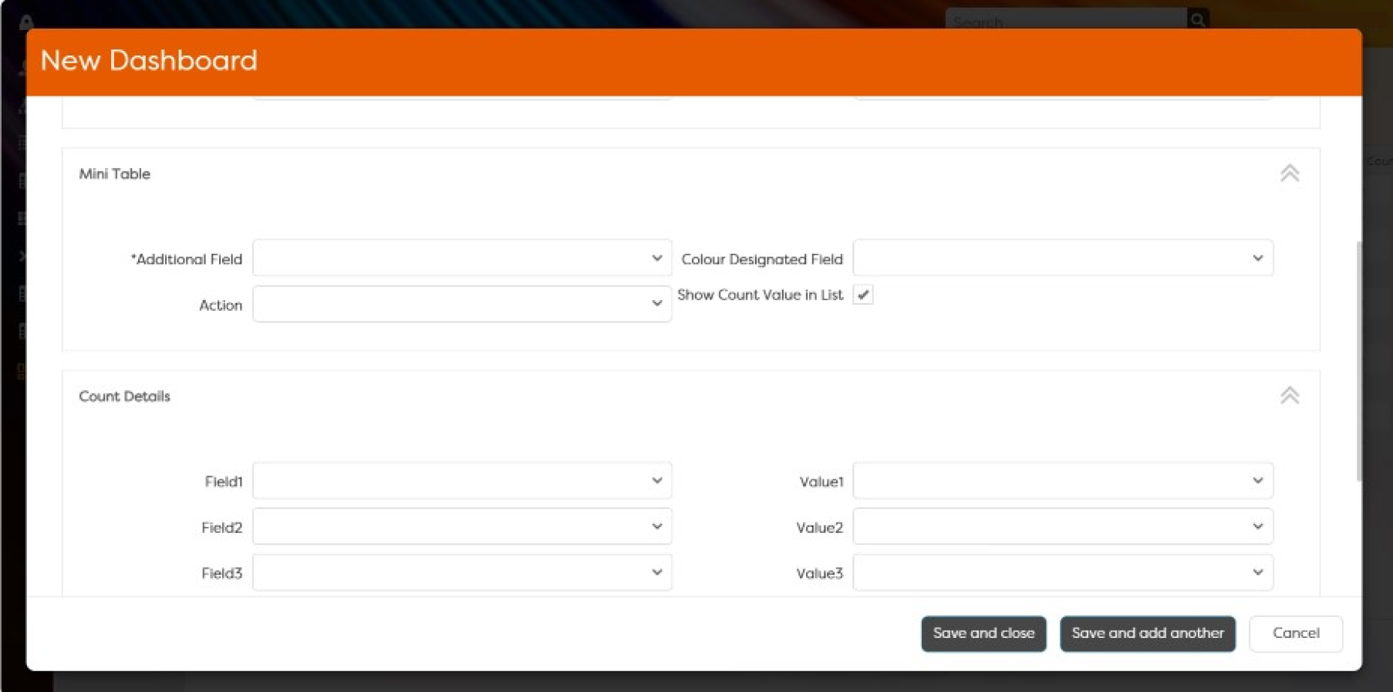Image resolution: width=1393 pixels, height=692 pixels.
Task: Click the Colour Designated Field label
Action: [762, 259]
